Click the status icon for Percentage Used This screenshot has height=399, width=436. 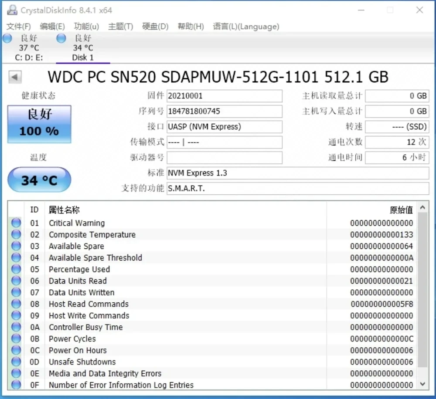pos(16,269)
